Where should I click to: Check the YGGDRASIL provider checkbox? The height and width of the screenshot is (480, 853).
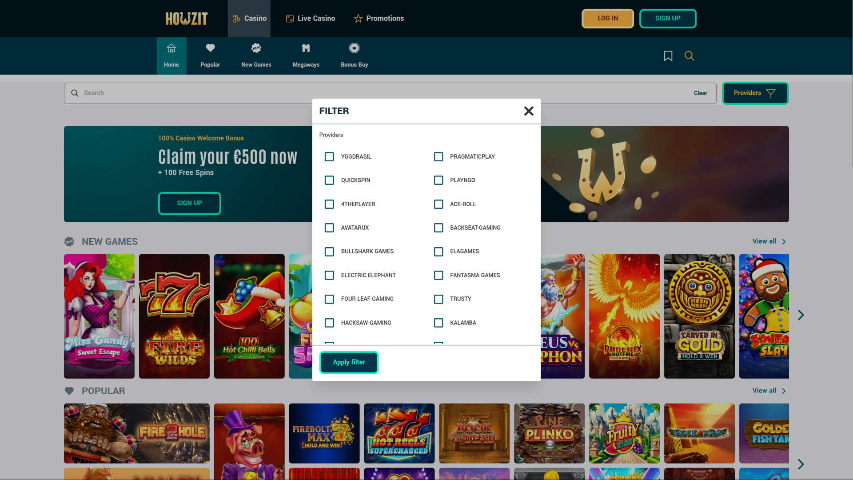(x=329, y=156)
